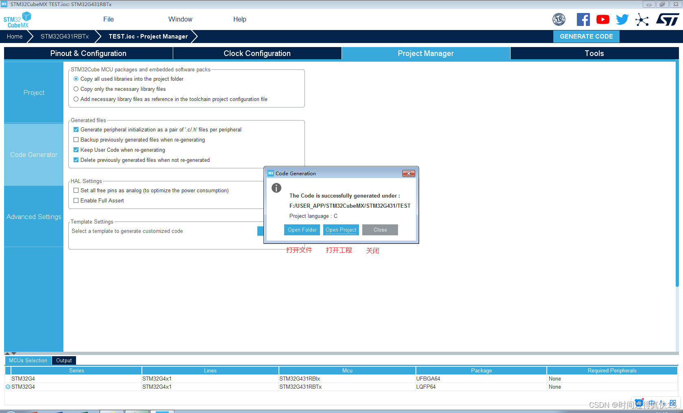The image size is (683, 413).
Task: Click the info icon in Code Generation dialog
Action: pos(276,188)
